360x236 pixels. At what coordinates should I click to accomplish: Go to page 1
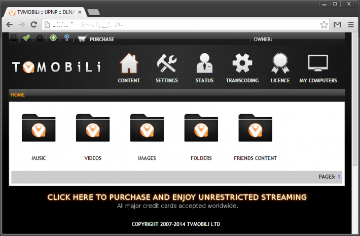(339, 177)
